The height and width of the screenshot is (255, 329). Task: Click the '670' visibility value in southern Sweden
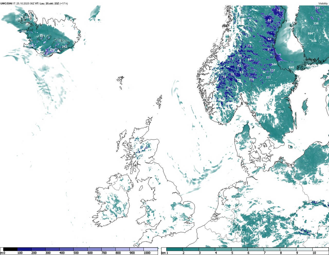click(x=281, y=112)
